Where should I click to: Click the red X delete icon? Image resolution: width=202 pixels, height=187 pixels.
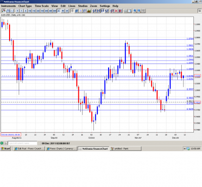(116, 11)
